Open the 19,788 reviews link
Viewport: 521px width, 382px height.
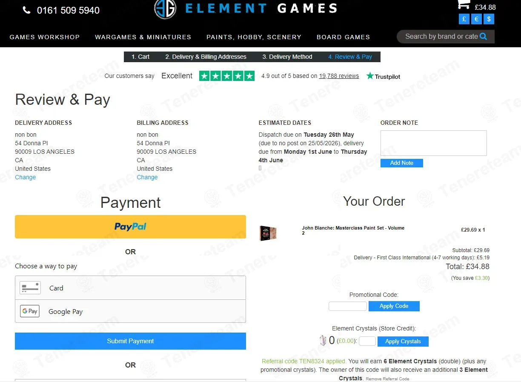339,76
